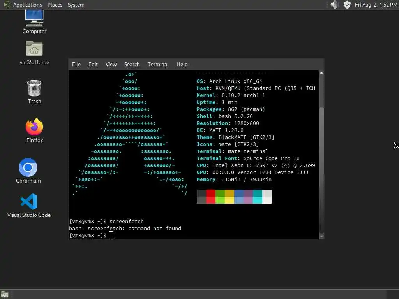399x299 pixels.
Task: Click the shield security tray icon
Action: (x=347, y=5)
